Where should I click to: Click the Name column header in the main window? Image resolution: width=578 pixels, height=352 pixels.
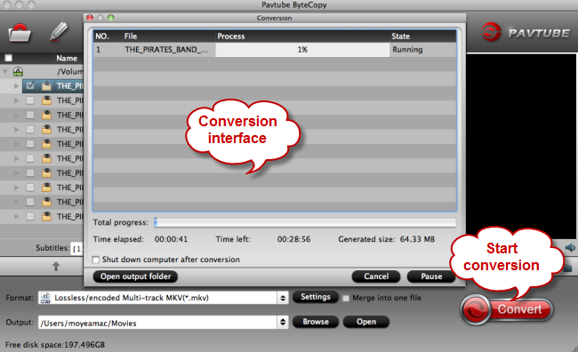pos(67,59)
